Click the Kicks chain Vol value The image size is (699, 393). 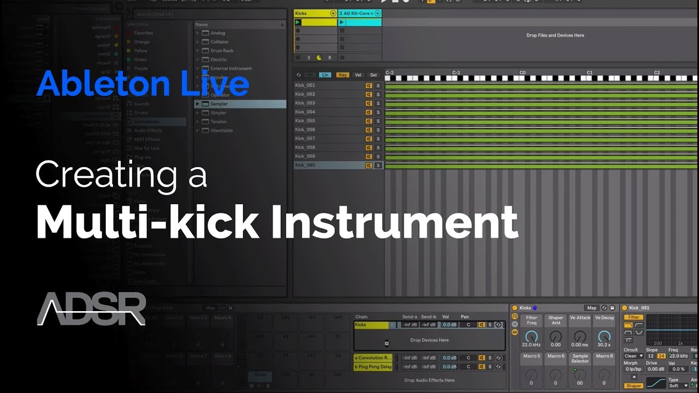tap(449, 325)
